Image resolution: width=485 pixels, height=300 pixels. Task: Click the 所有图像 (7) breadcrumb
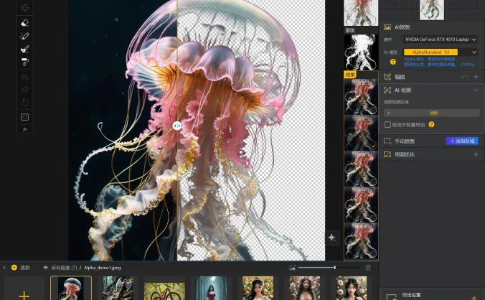(64, 268)
